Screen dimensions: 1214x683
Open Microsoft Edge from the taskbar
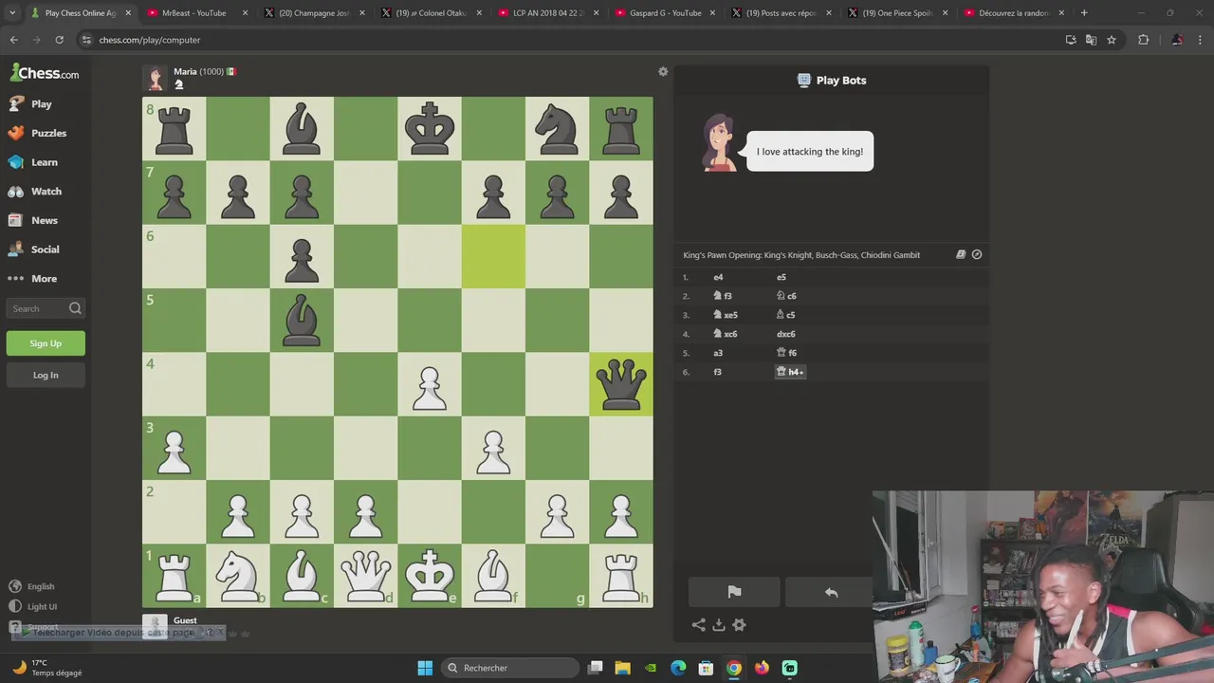point(678,668)
